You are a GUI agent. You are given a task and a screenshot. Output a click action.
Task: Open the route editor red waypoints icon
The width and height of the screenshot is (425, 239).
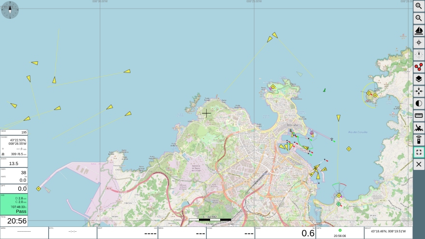[419, 67]
